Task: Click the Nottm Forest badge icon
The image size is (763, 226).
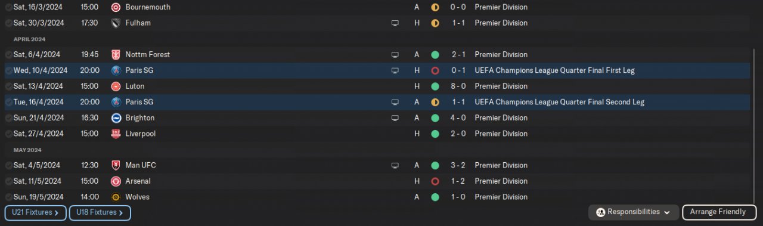Action: click(x=116, y=54)
